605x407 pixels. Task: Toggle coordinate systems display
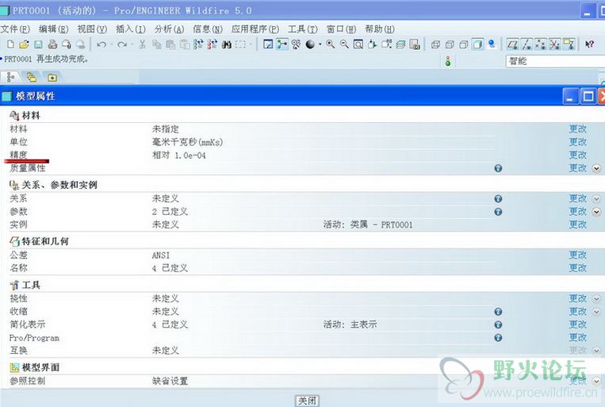tap(554, 44)
